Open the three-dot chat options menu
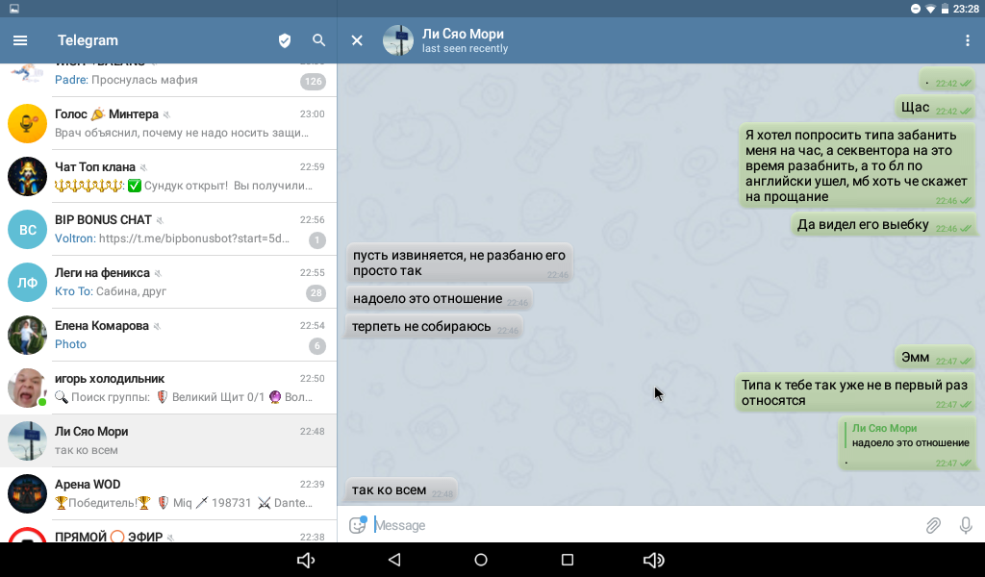Viewport: 985px width, 577px height. click(967, 40)
